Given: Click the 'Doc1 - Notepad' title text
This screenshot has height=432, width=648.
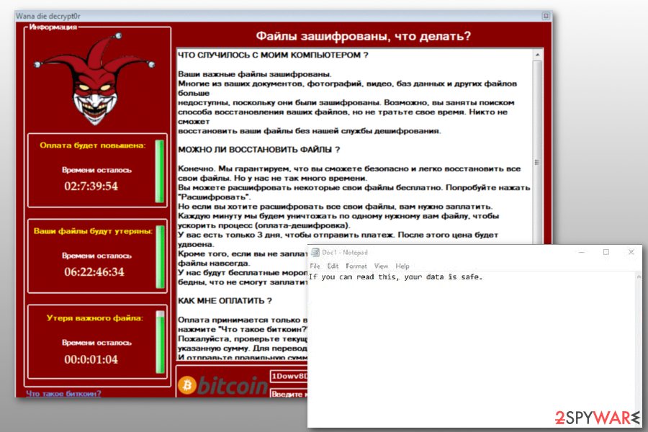Looking at the screenshot, I should (345, 252).
